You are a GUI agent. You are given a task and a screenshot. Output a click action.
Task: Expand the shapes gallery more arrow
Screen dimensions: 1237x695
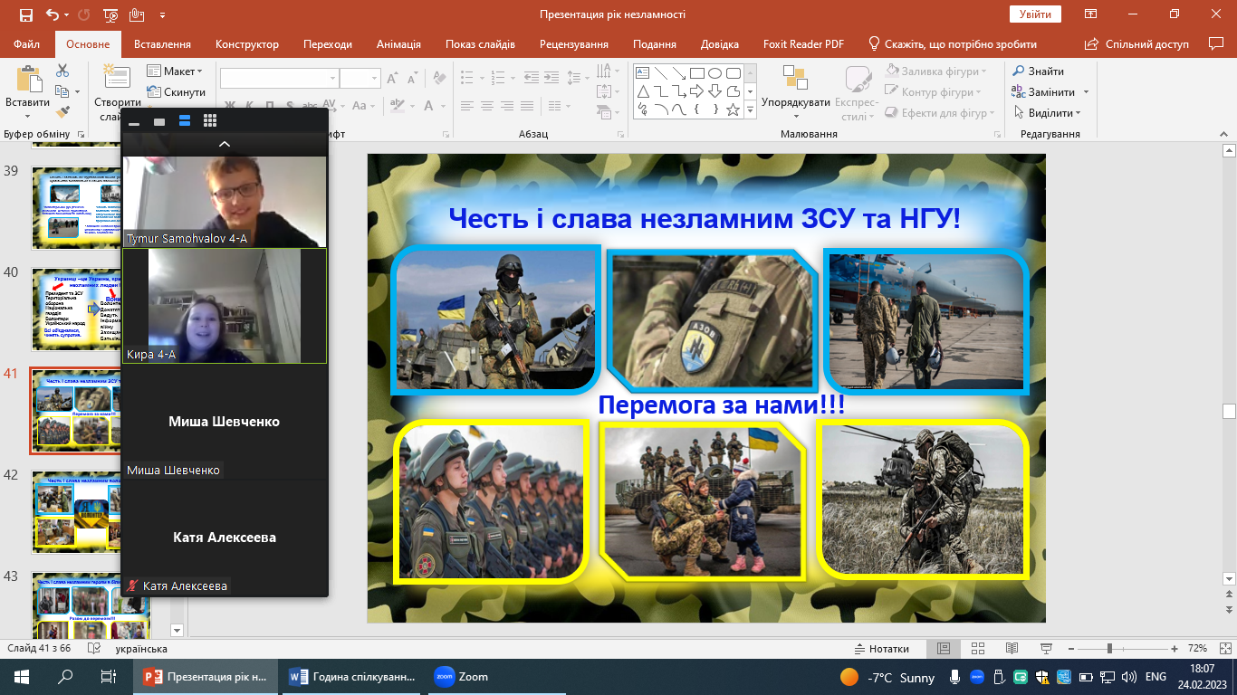(750, 110)
